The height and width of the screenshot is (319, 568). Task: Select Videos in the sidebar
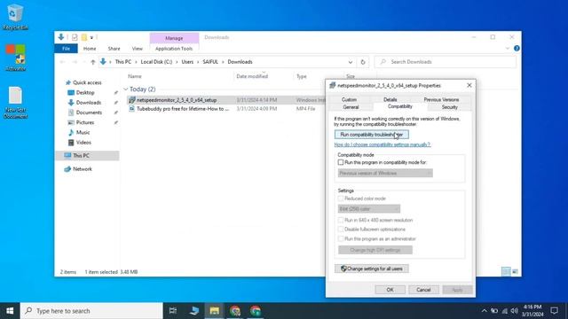coord(83,143)
